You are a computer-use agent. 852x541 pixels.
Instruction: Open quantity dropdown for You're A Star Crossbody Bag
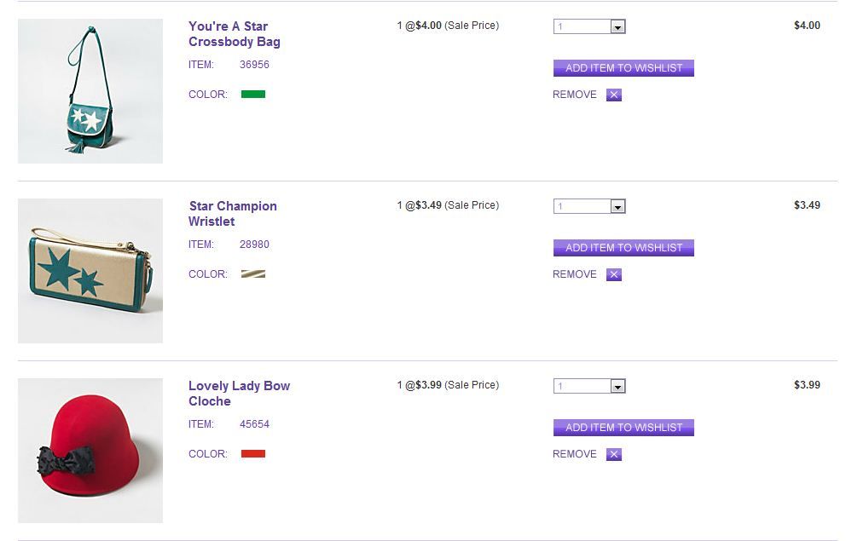[618, 27]
